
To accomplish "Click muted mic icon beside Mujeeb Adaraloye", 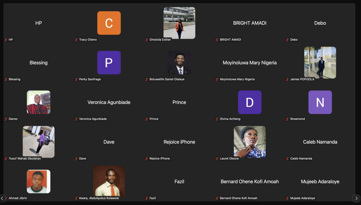I will click(288, 198).
